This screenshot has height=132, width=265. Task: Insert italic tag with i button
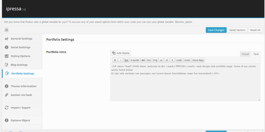click(x=120, y=60)
